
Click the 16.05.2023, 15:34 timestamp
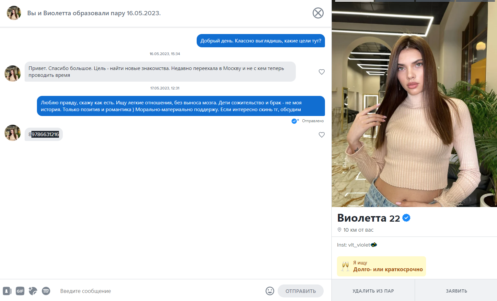tap(165, 54)
